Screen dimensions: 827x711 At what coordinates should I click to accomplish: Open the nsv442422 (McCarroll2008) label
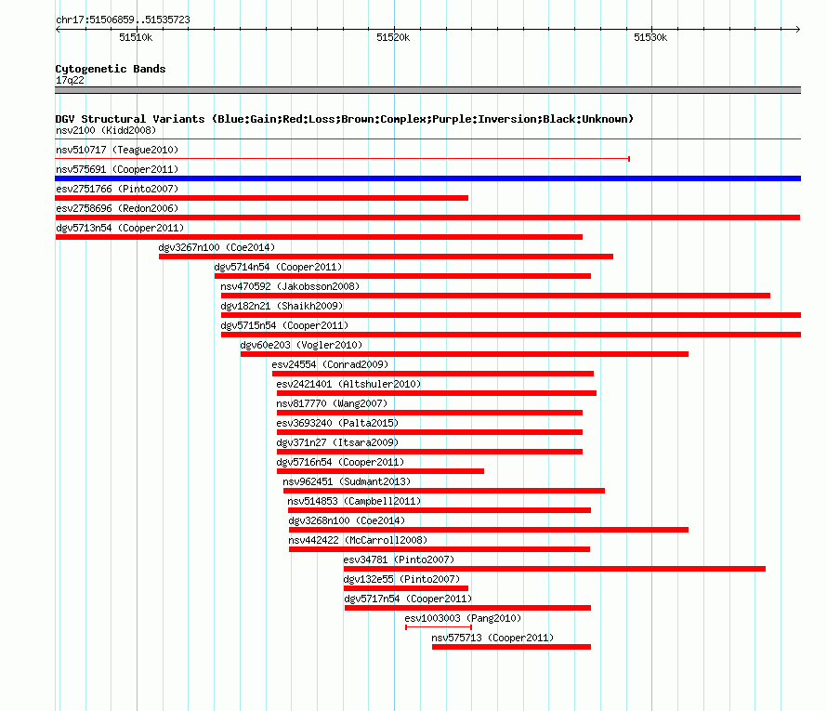click(x=358, y=540)
